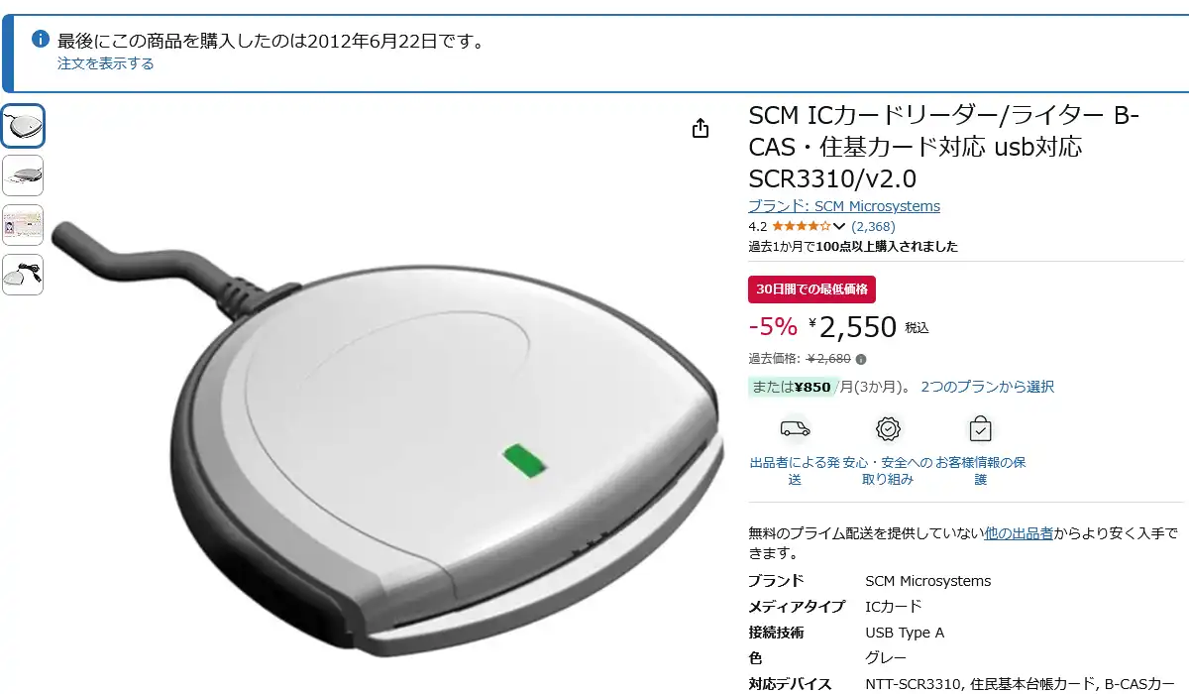Select the first product thumbnail
Viewport: 1189px width, 694px height.
click(22, 126)
